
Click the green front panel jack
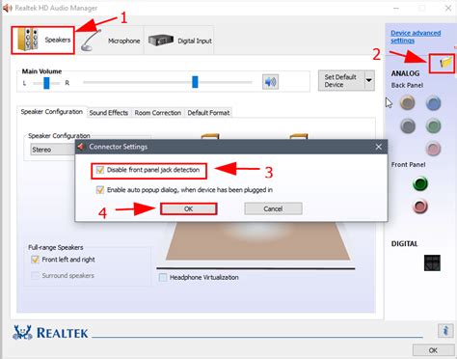click(420, 183)
